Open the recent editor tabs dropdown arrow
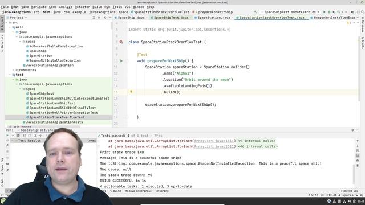This screenshot has width=365, height=205. (x=358, y=18)
